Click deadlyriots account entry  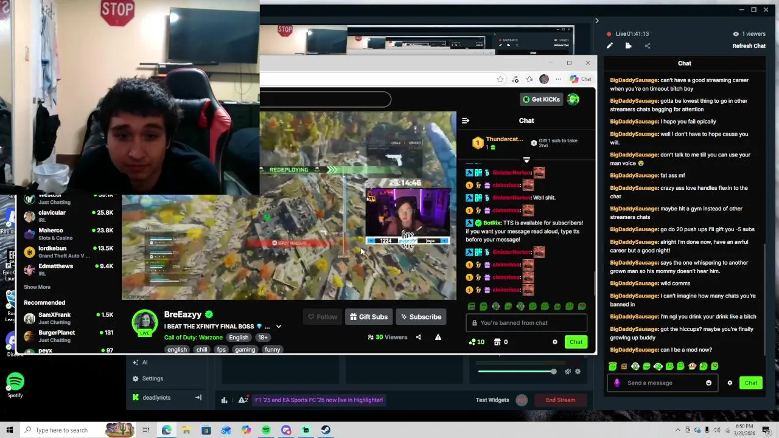(156, 397)
